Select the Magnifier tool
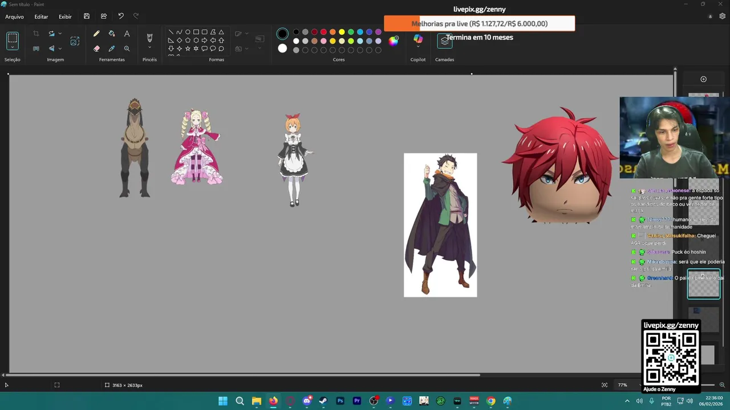This screenshot has width=730, height=410. pos(127,48)
